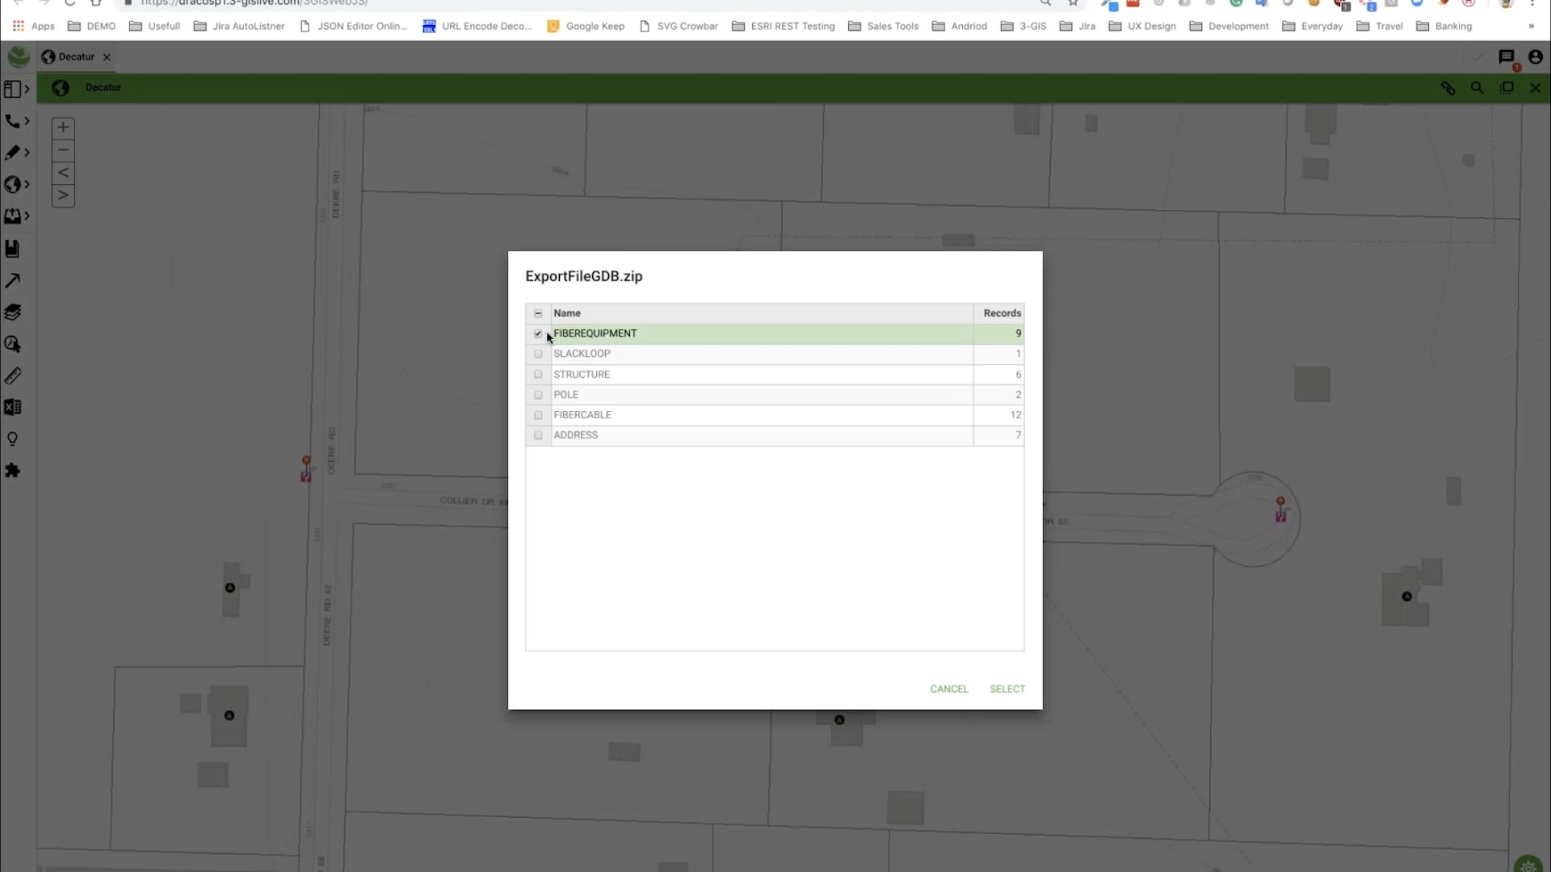Open the layers panel icon

tap(13, 312)
